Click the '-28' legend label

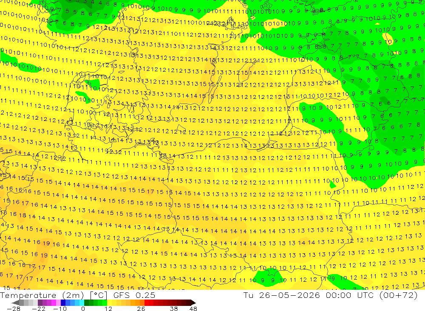pos(13,309)
